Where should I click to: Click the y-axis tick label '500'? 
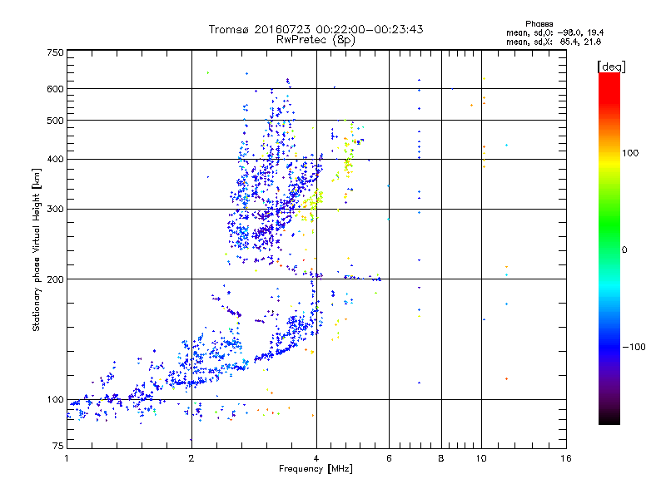click(55, 121)
